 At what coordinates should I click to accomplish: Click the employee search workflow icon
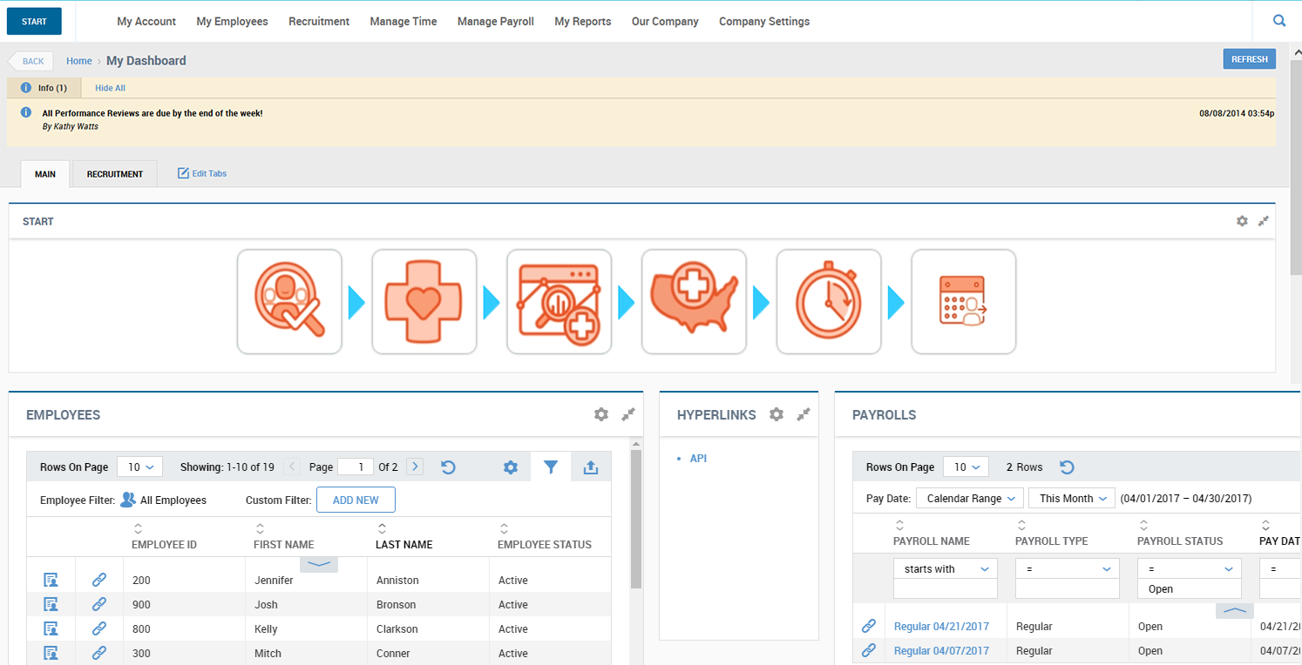[289, 302]
